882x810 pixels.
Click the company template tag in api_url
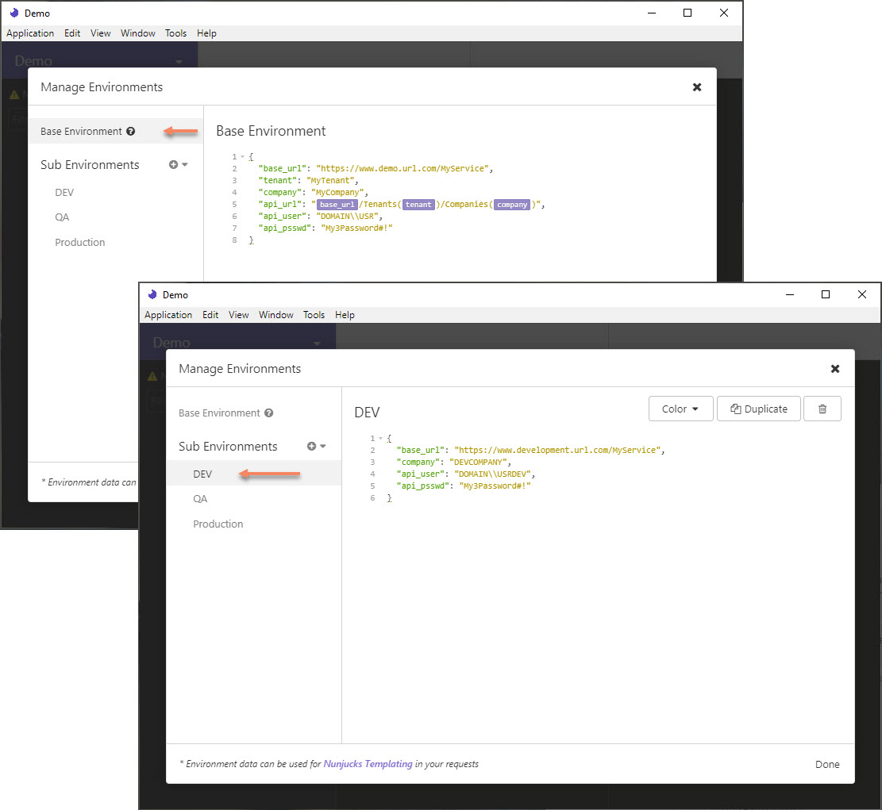click(512, 205)
